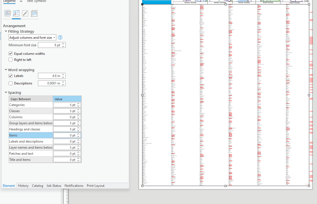Switch to the Print Layout view
This screenshot has width=317, height=204.
click(x=95, y=185)
